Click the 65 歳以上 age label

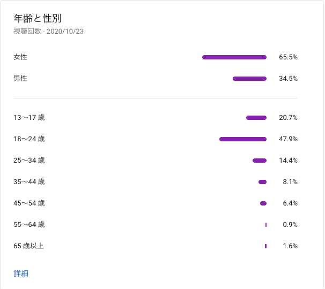click(x=28, y=246)
